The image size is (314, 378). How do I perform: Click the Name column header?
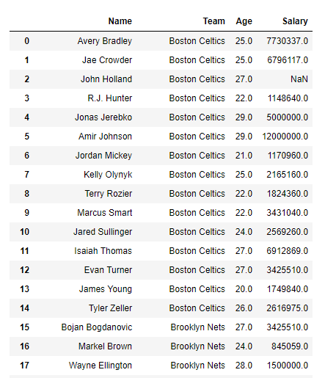point(120,21)
